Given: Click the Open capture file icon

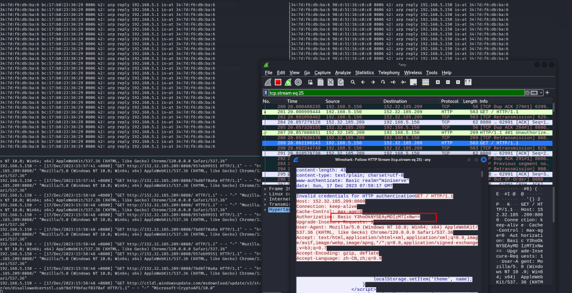Looking at the screenshot, I should coord(310,83).
